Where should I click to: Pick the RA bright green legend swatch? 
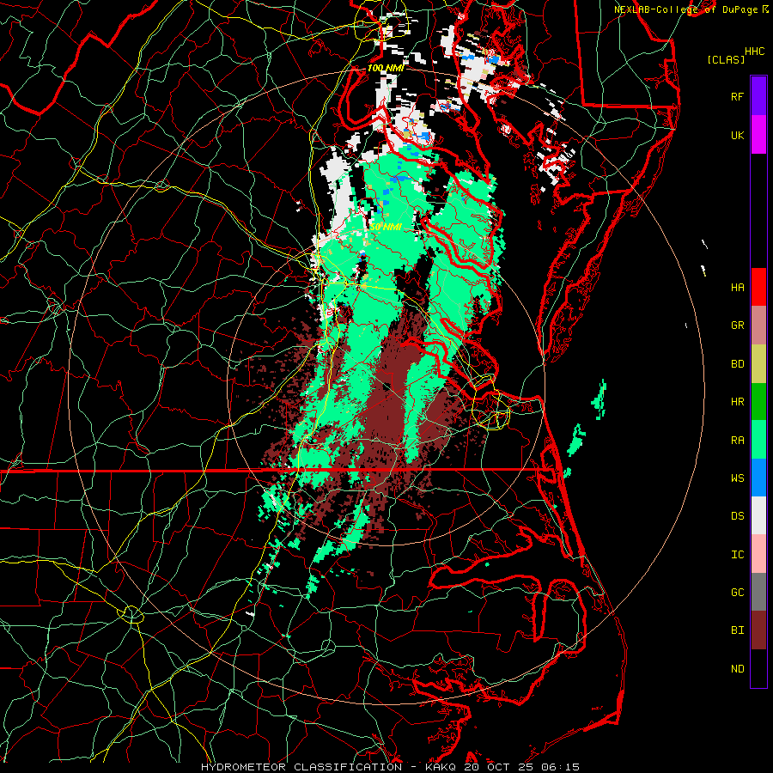coord(758,440)
